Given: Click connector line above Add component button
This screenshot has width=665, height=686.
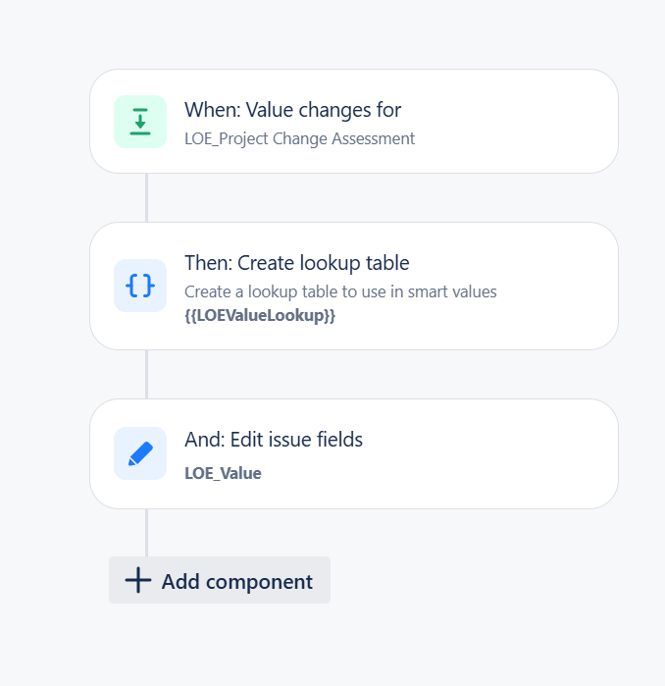Looking at the screenshot, I should coord(146,533).
